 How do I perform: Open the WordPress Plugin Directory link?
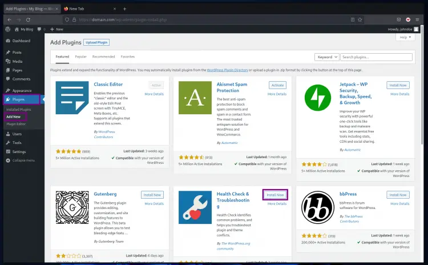coord(227,70)
